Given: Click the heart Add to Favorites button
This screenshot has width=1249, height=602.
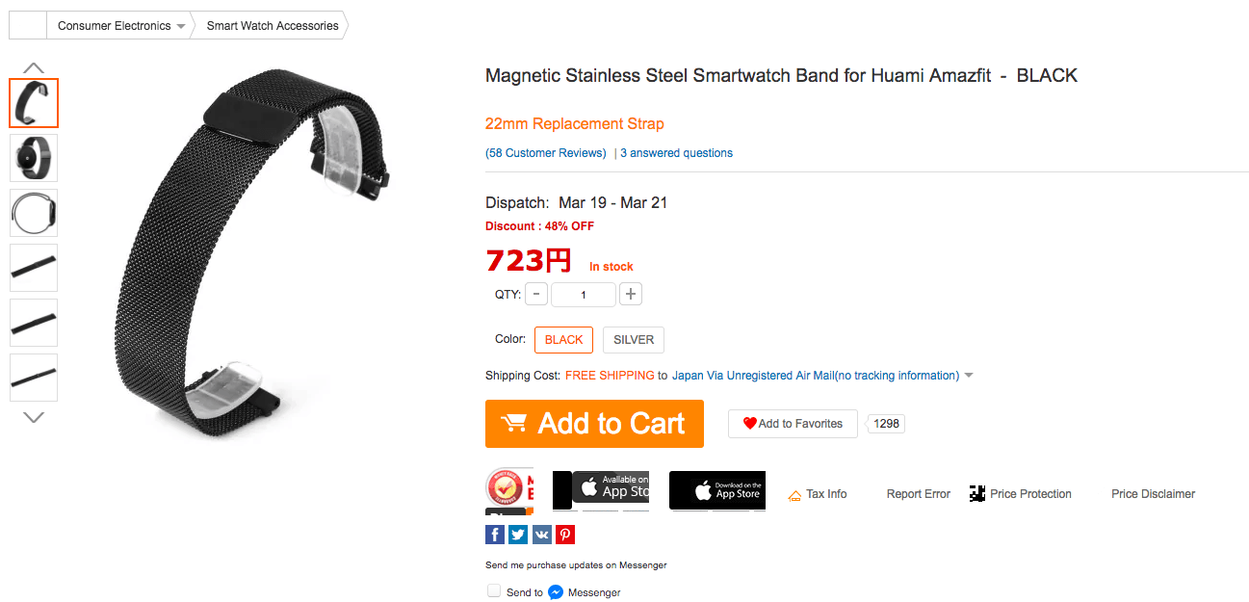Looking at the screenshot, I should (792, 424).
